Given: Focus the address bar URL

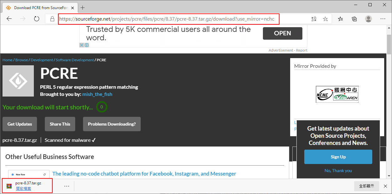Looking at the screenshot, I should 167,19.
